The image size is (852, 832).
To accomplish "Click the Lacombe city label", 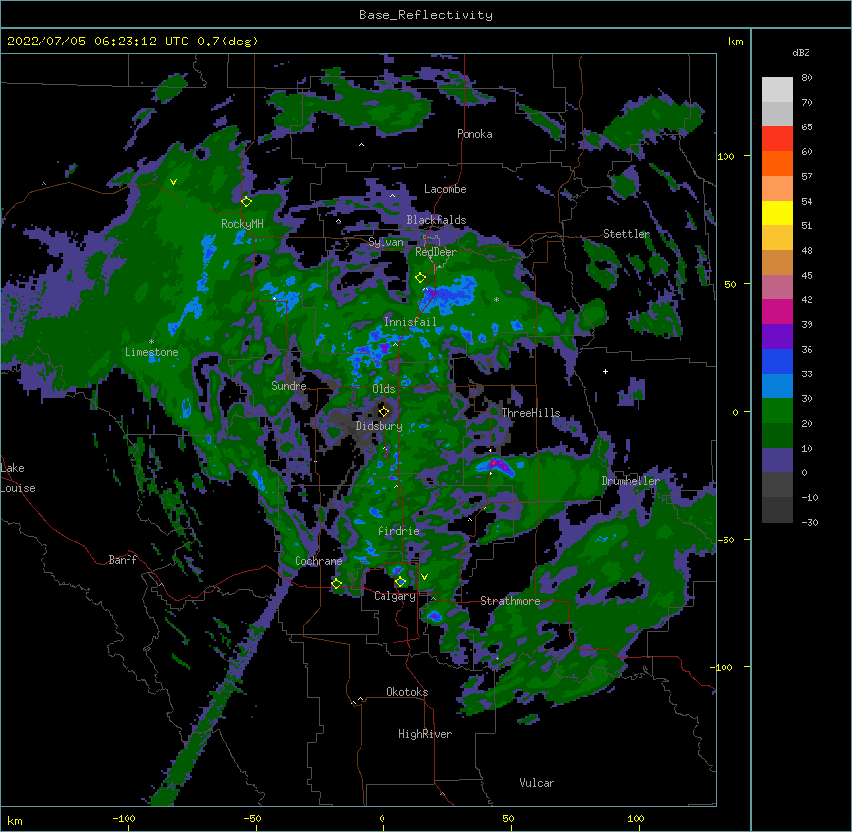I will coord(445,189).
